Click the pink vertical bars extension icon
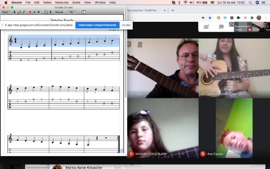This screenshot has width=270, height=169. [x=245, y=18]
